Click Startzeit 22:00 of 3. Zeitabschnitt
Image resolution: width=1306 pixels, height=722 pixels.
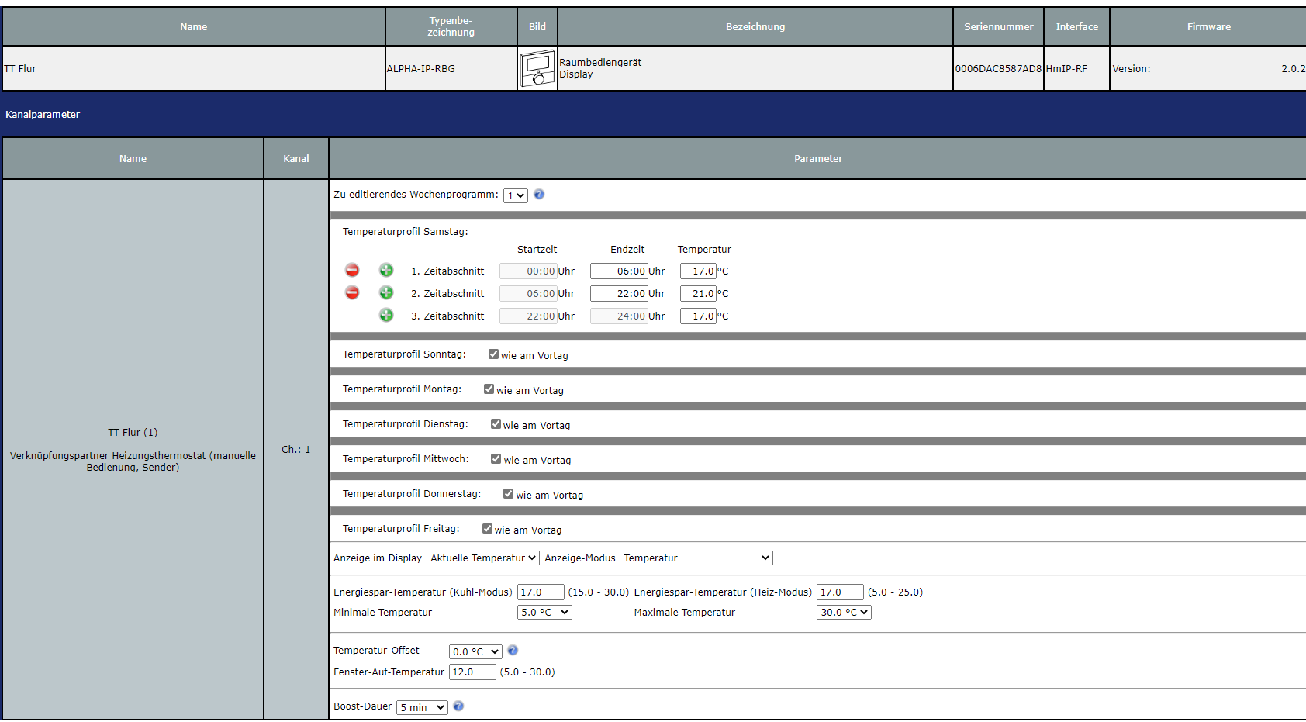click(x=528, y=316)
